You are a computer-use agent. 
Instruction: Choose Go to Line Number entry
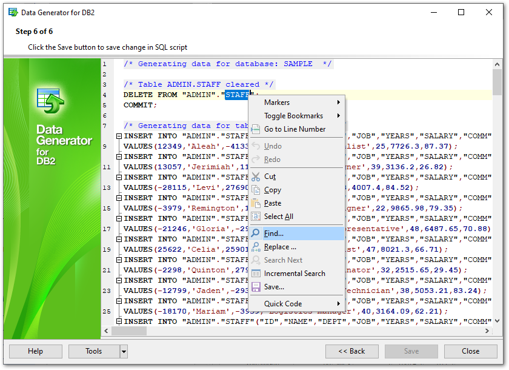point(296,129)
